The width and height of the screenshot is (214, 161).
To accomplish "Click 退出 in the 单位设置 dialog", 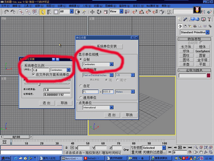I will click(112, 115).
